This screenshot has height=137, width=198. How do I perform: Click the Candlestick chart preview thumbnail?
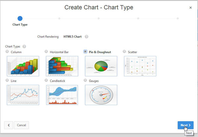pyautogui.click(x=62, y=95)
